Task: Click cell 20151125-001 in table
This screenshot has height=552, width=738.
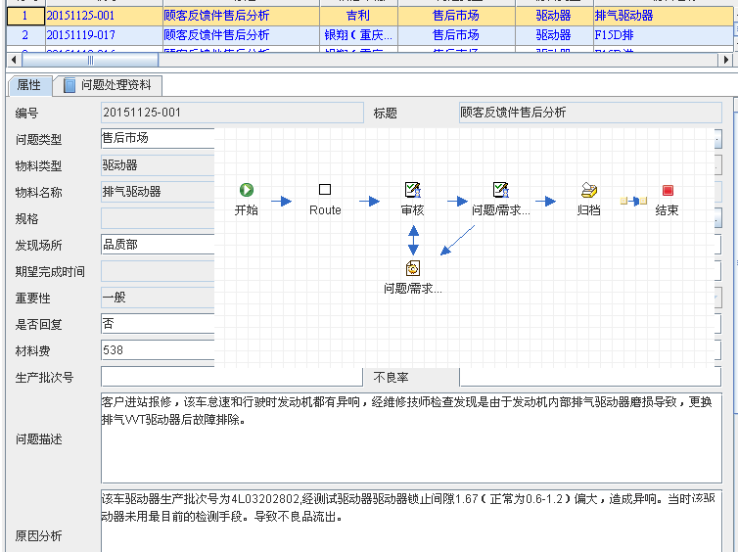Action: point(104,16)
